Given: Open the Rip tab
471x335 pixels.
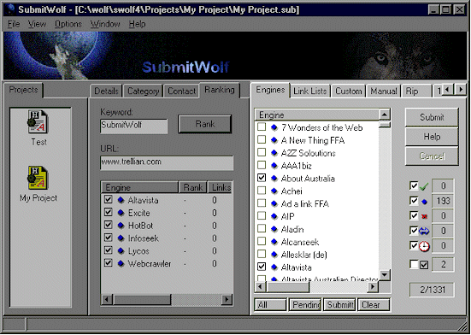Looking at the screenshot, I should click(x=416, y=91).
